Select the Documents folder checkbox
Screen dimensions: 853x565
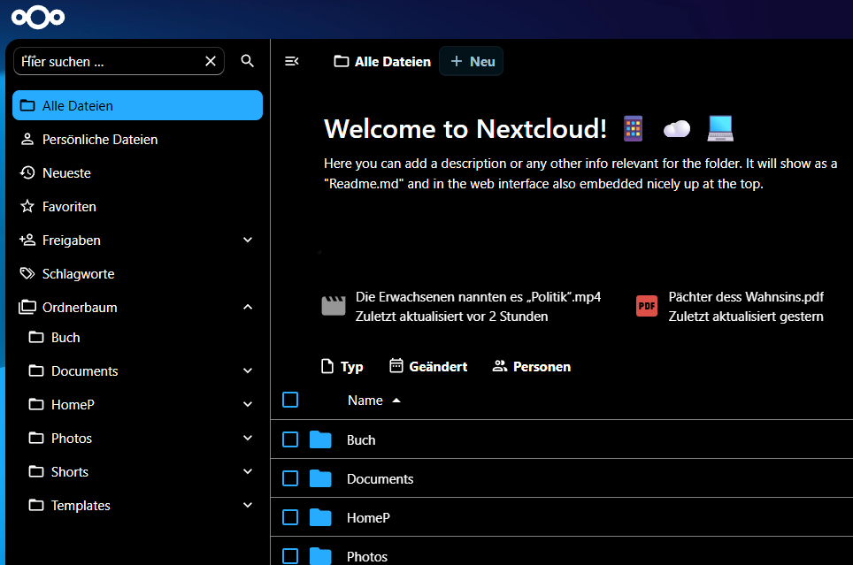(290, 478)
